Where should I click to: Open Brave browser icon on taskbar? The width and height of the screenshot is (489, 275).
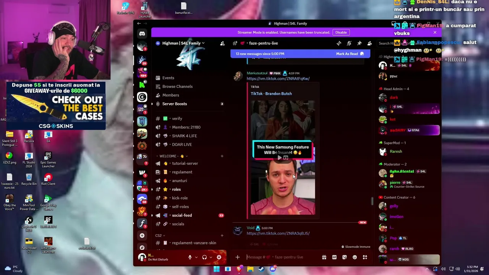[239, 269]
